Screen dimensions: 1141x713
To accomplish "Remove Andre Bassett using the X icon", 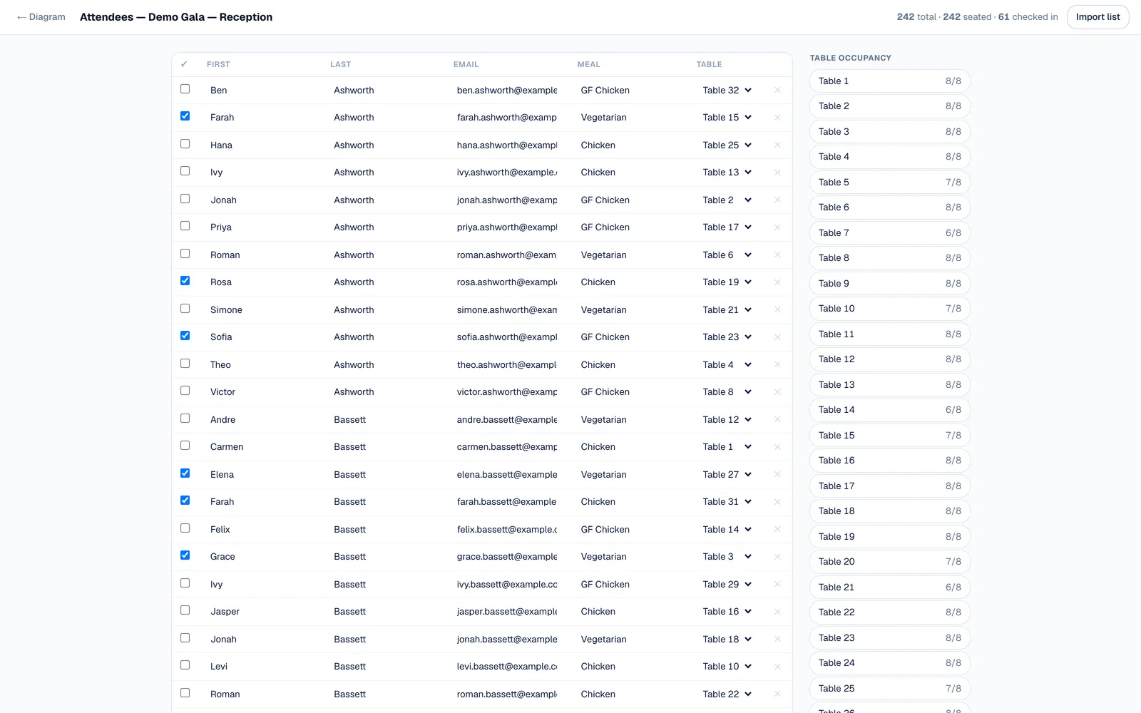I will (777, 420).
